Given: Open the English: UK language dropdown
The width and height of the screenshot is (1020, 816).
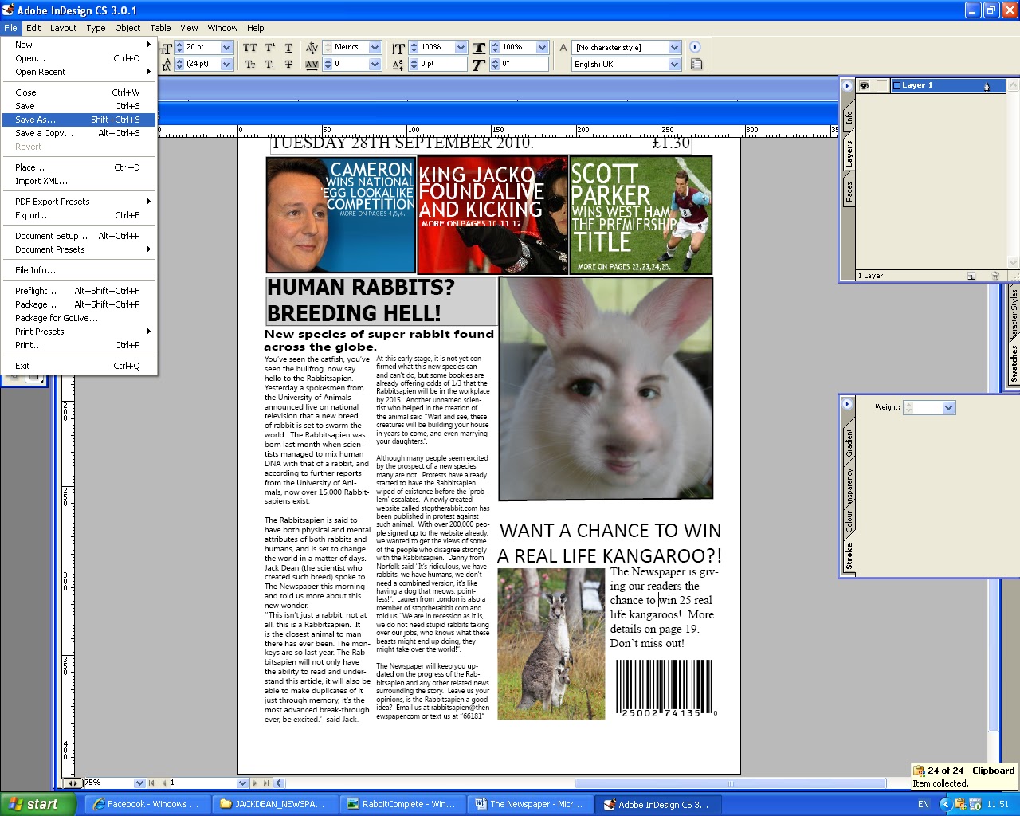Looking at the screenshot, I should [x=673, y=64].
